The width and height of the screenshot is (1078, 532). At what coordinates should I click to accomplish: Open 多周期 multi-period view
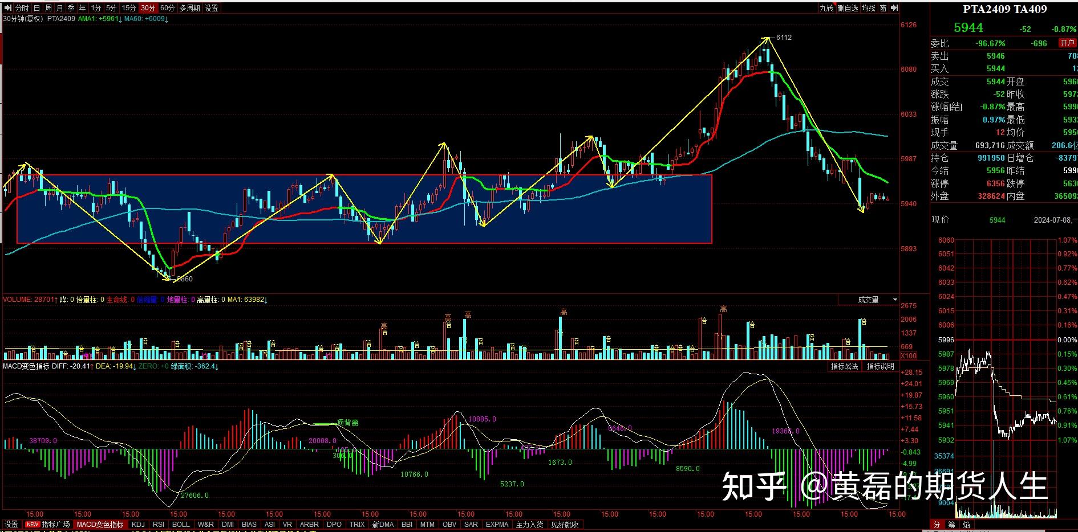[190, 8]
